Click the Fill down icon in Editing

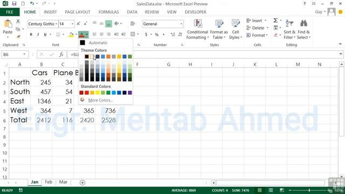coord(275,27)
